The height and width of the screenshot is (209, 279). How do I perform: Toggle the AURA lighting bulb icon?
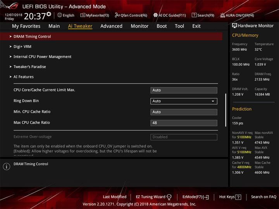click(x=222, y=15)
